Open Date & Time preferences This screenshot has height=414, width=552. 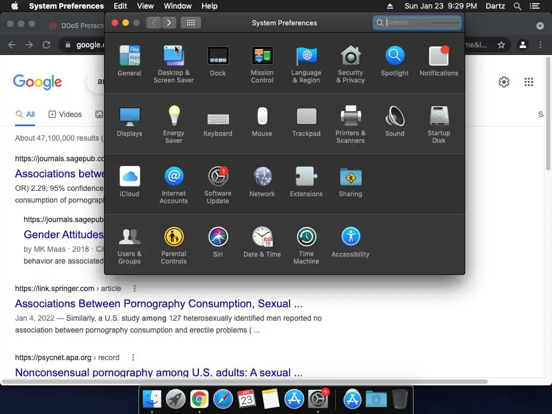[x=262, y=242]
